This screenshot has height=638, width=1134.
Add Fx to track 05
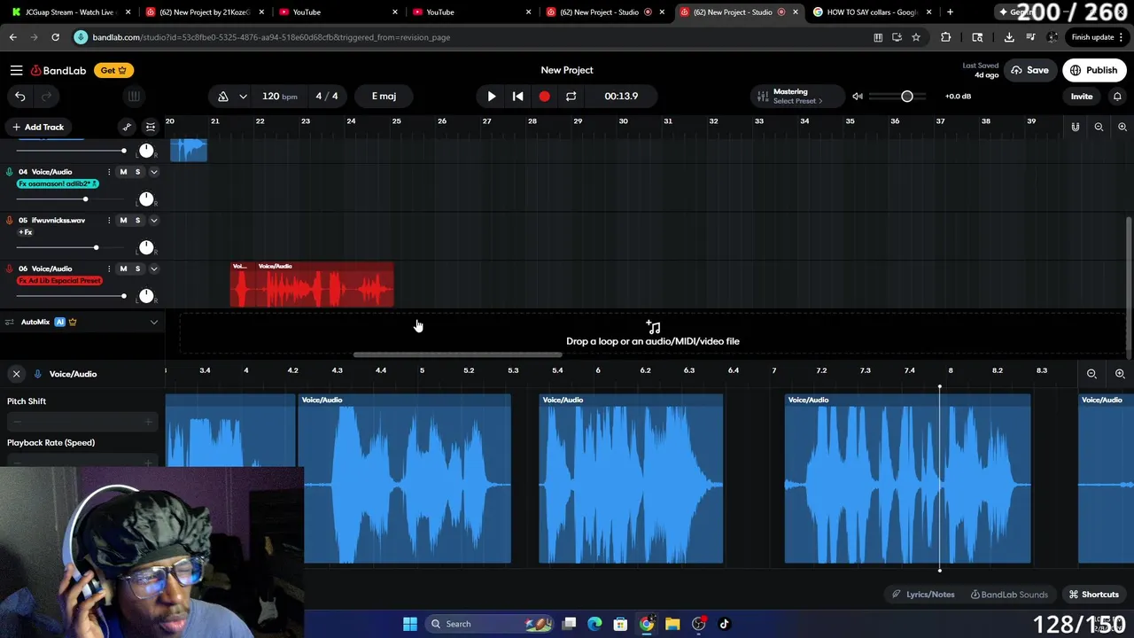pyautogui.click(x=26, y=232)
